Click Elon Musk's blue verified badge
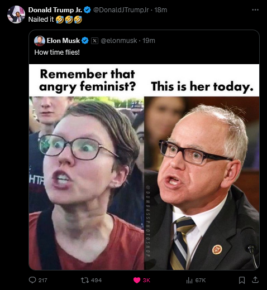This screenshot has height=290, width=267. pyautogui.click(x=85, y=41)
